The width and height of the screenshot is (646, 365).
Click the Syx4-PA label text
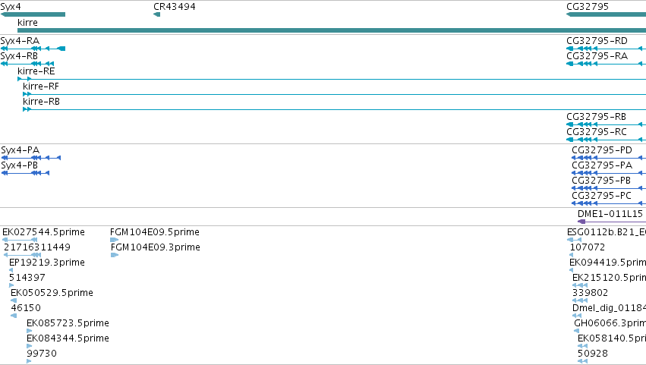20,150
